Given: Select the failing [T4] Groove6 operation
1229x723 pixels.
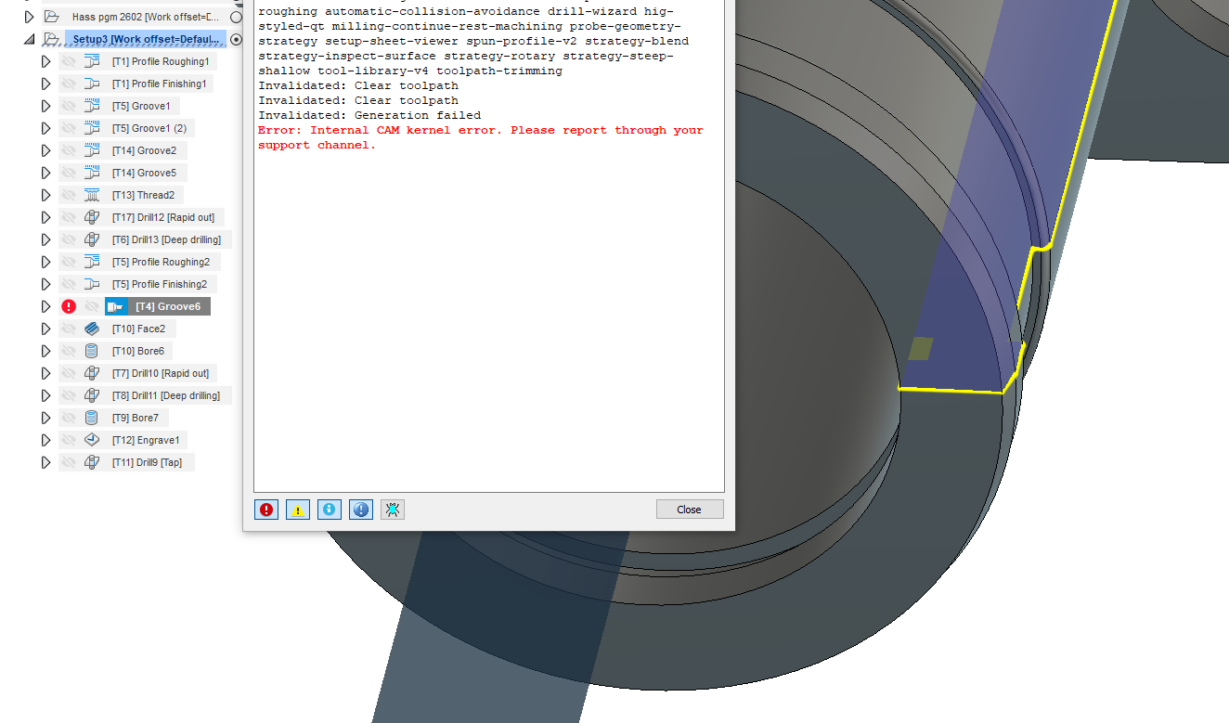Looking at the screenshot, I should pos(170,305).
